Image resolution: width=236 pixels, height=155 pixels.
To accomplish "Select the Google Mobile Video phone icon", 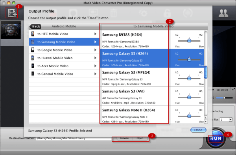I will 33,50.
